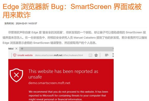Screen dimensions: 149x101
Task: Click the name Manuel Caballero in the article
Action: coord(85,38)
